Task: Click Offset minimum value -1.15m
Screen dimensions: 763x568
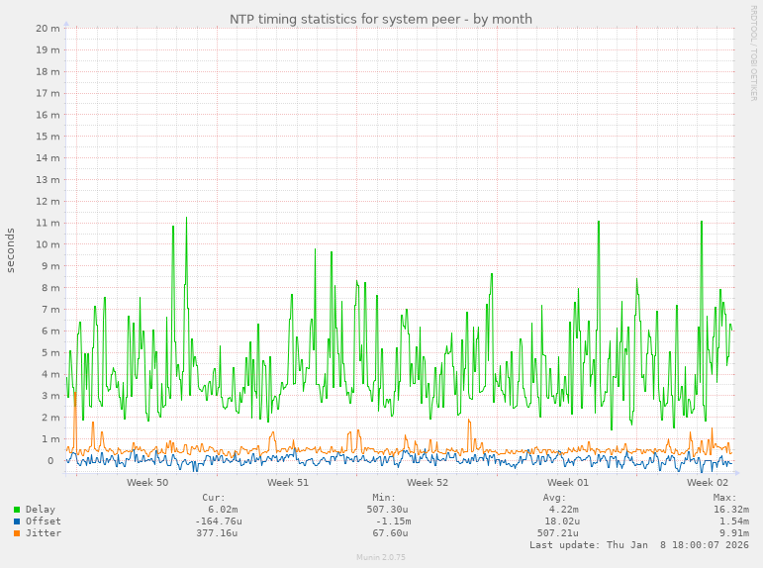Action: pyautogui.click(x=393, y=521)
